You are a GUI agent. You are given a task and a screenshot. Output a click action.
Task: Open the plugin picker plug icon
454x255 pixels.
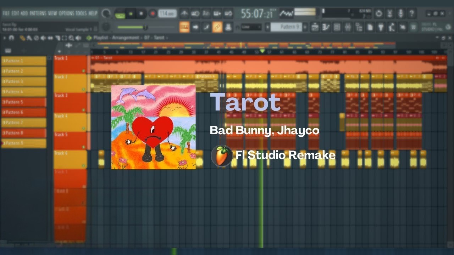[x=381, y=27]
